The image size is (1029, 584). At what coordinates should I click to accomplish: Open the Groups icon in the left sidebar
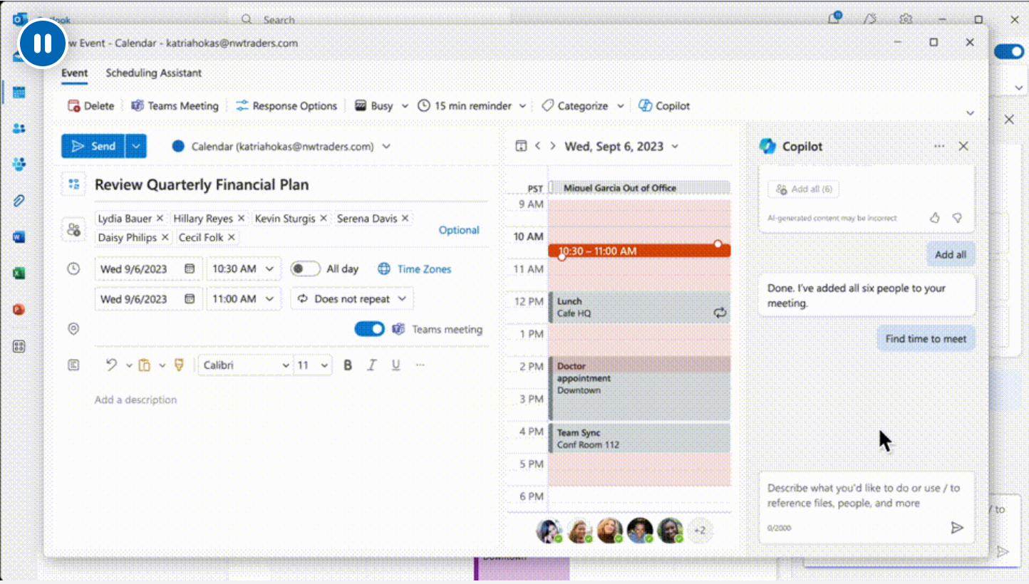click(19, 165)
